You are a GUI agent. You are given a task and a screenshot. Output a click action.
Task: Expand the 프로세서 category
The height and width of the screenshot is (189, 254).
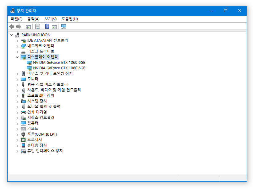click(x=17, y=140)
